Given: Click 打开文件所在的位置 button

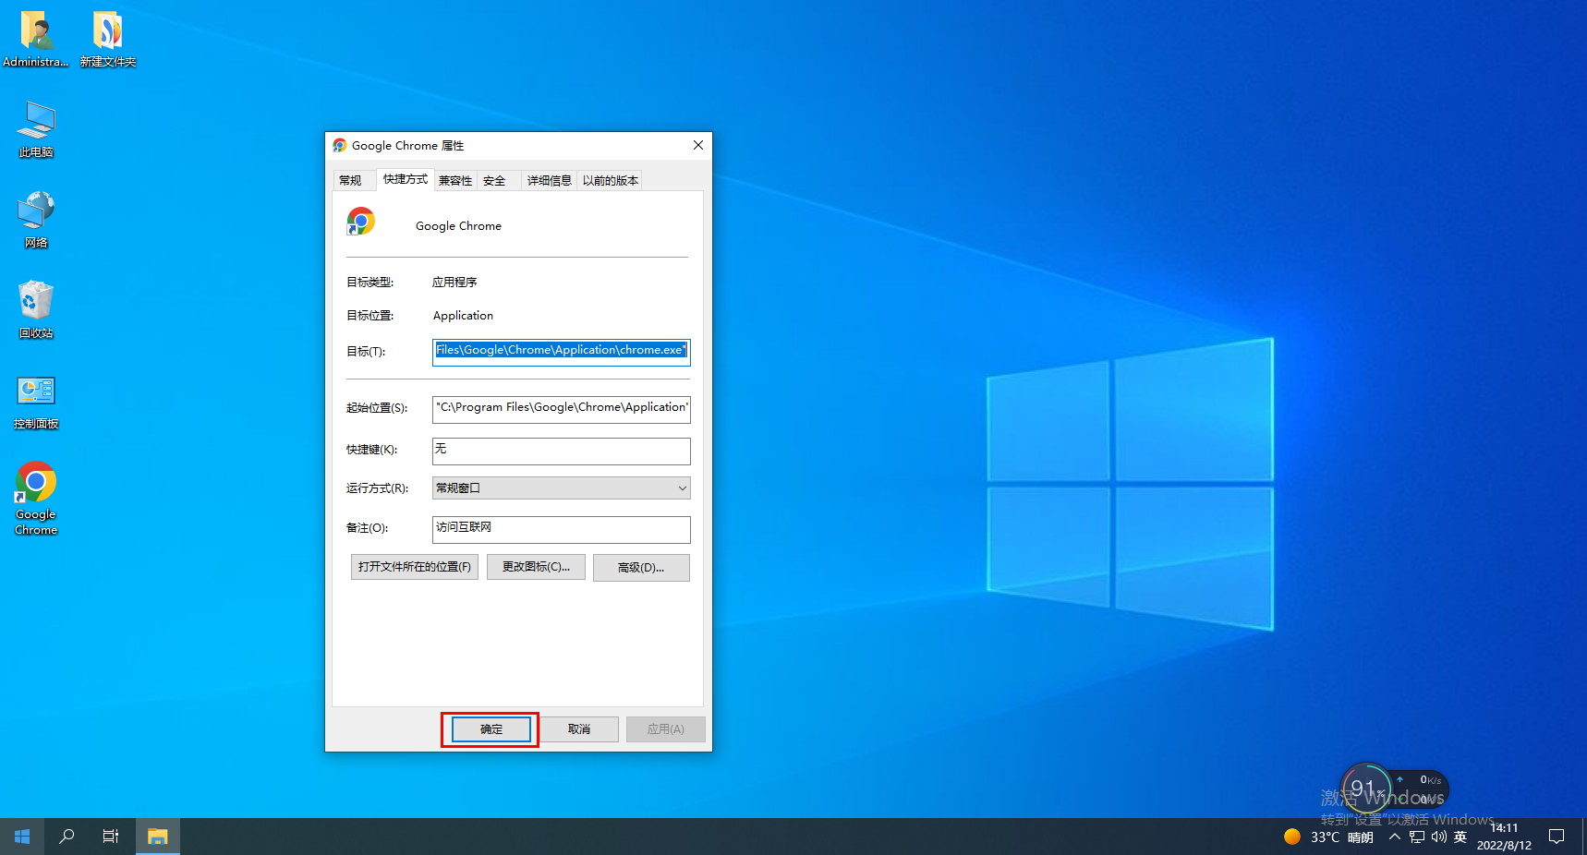Looking at the screenshot, I should tap(414, 567).
